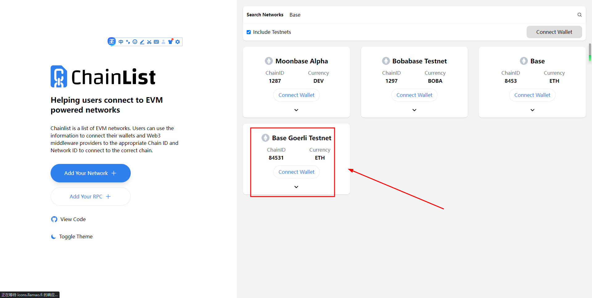Image resolution: width=592 pixels, height=298 pixels.
Task: Click the Add Your RPC button
Action: (x=91, y=197)
